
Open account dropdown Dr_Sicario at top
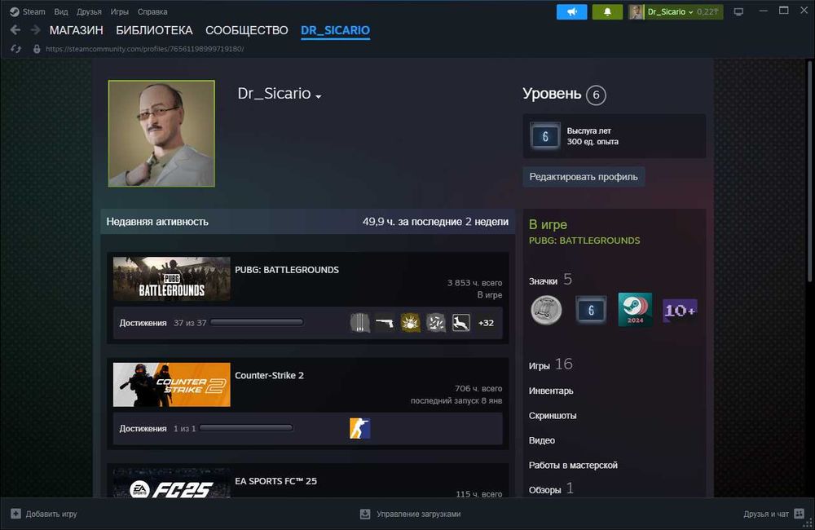[x=669, y=11]
